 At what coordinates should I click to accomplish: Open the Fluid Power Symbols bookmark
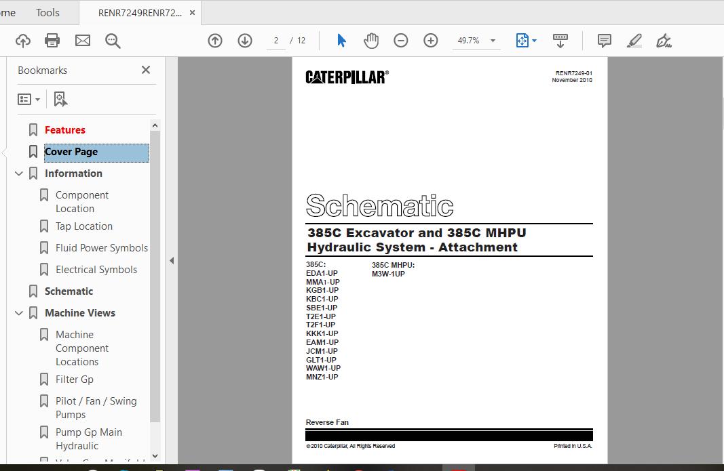pyautogui.click(x=102, y=248)
